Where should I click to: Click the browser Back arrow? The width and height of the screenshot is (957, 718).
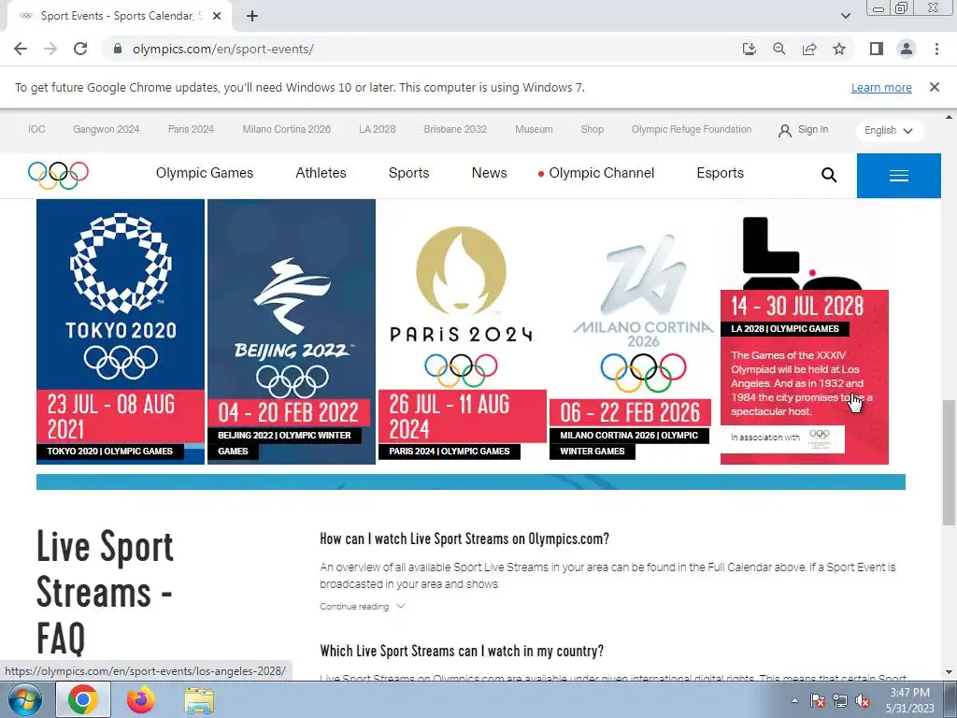(21, 49)
